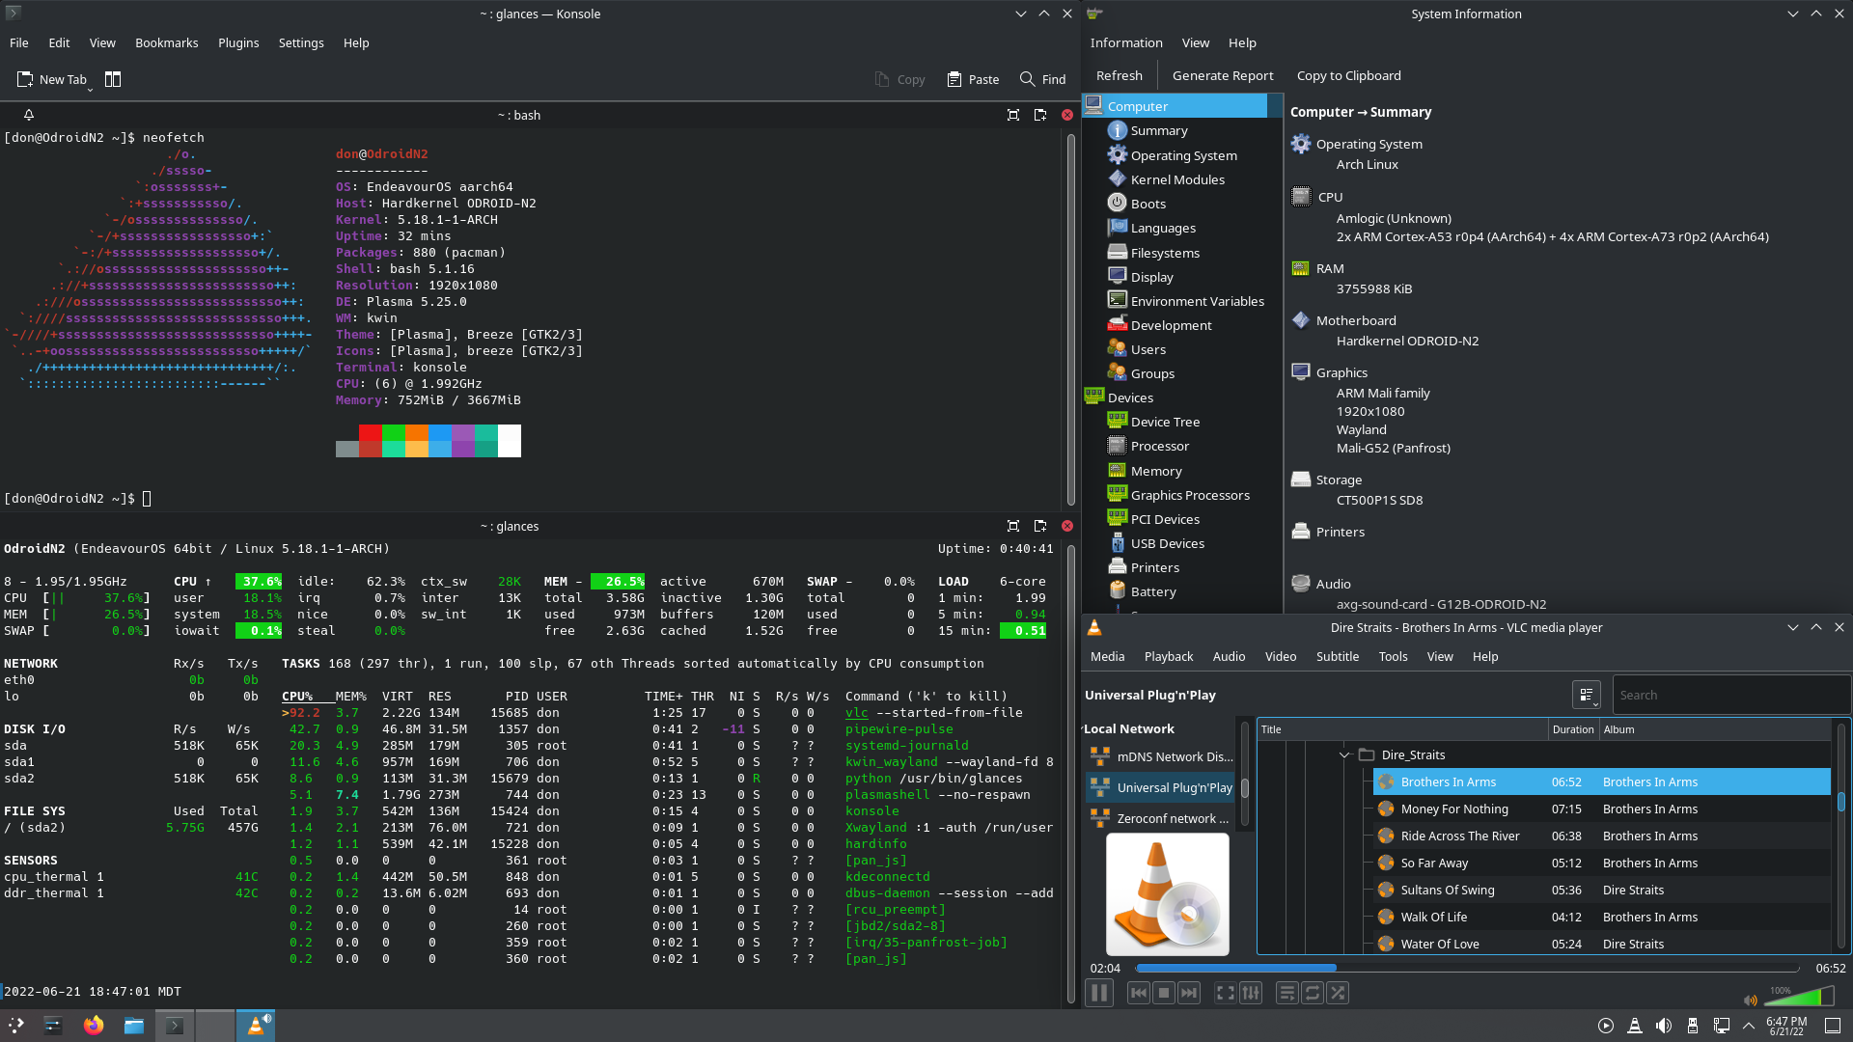
Task: Click Paste in Konsole toolbar
Action: (973, 79)
